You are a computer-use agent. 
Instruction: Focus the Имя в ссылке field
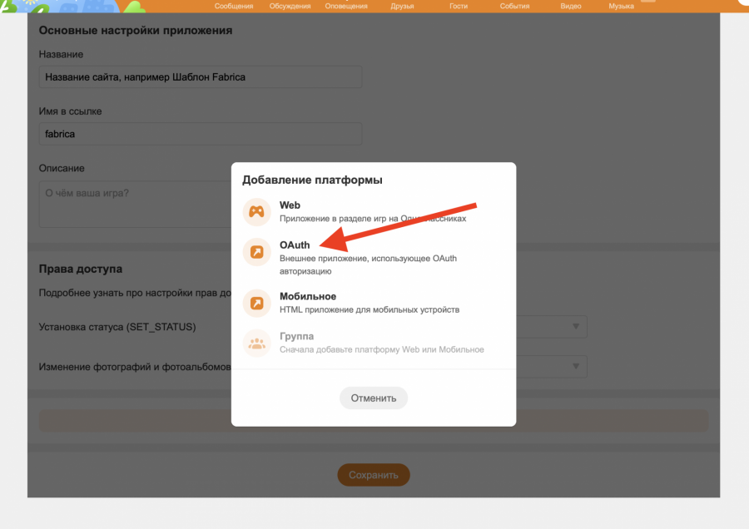pyautogui.click(x=201, y=134)
